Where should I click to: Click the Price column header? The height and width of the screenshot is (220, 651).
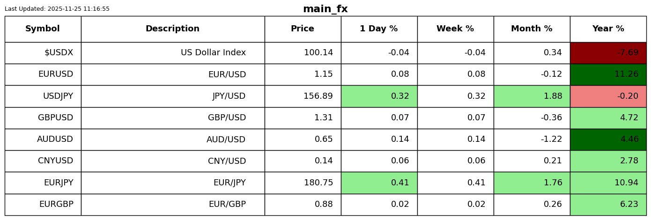303,29
